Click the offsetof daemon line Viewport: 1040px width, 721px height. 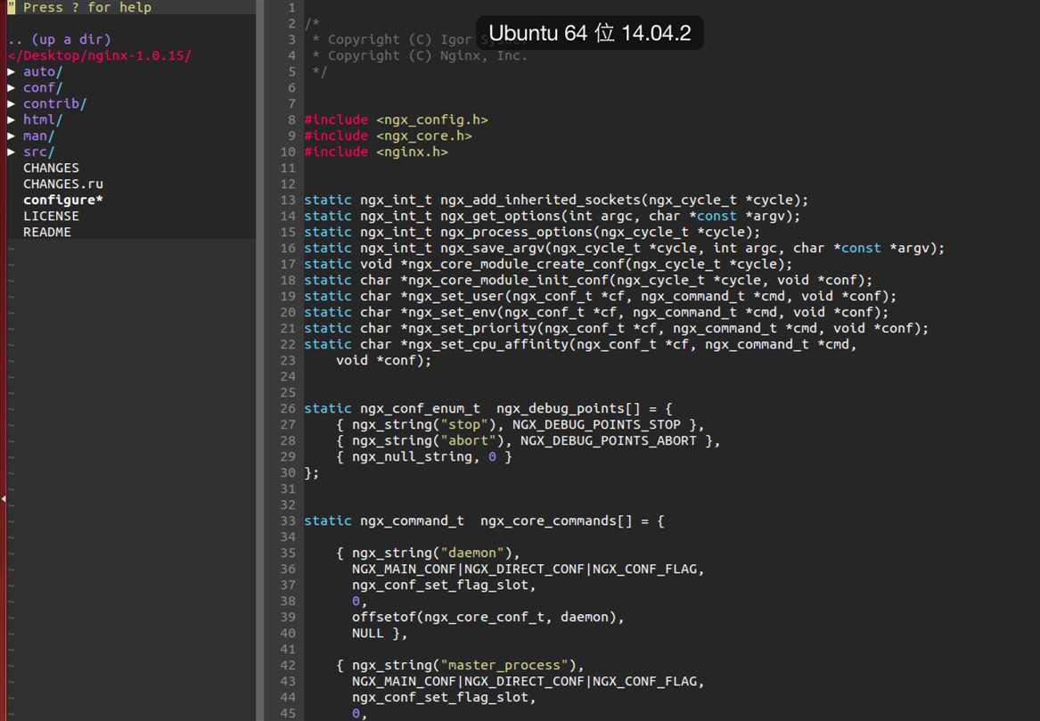tap(488, 617)
